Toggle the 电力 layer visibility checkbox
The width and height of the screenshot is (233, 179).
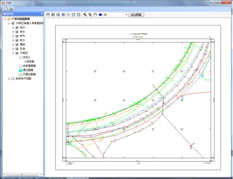pos(17,40)
